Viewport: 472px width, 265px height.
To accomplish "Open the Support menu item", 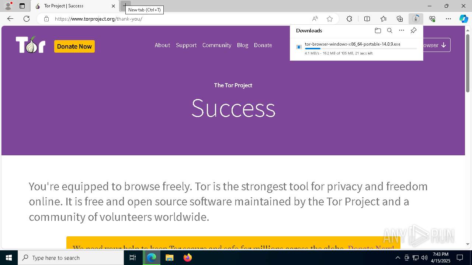I will pyautogui.click(x=186, y=45).
